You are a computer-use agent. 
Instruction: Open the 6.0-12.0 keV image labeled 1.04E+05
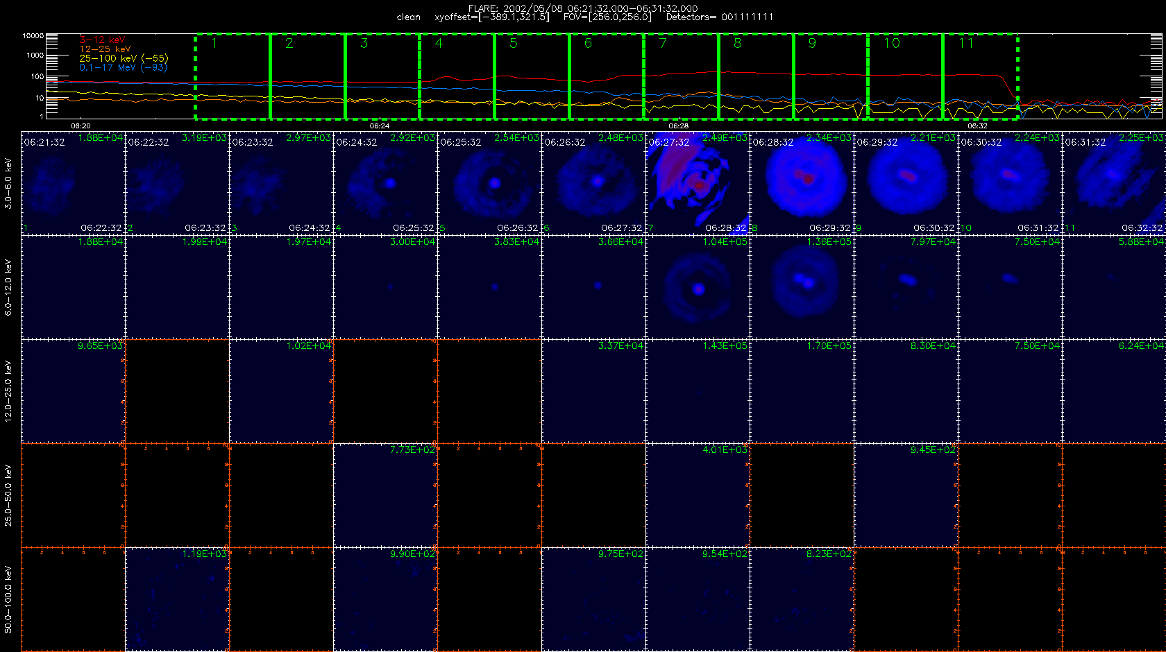698,287
